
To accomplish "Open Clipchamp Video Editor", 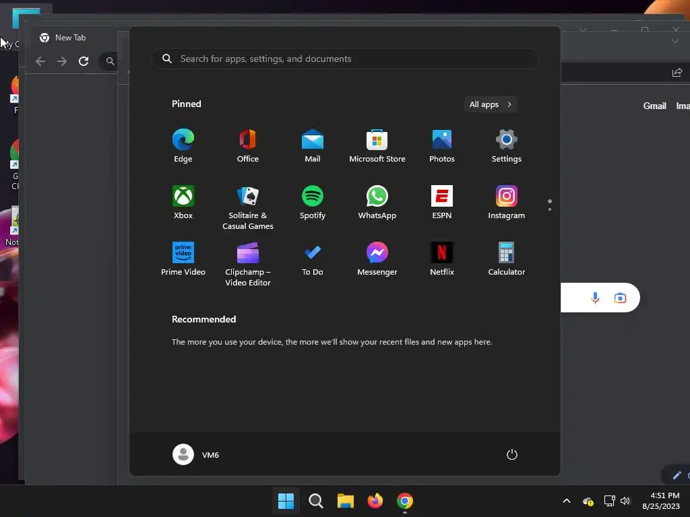I will (x=248, y=265).
